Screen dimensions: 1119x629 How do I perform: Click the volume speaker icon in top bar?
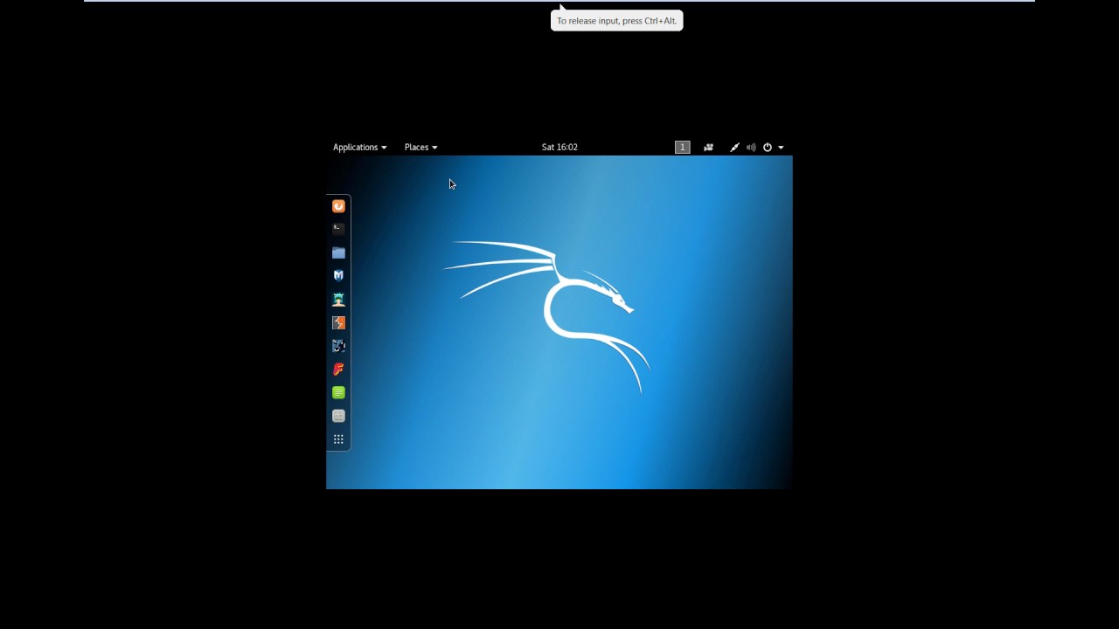click(751, 148)
